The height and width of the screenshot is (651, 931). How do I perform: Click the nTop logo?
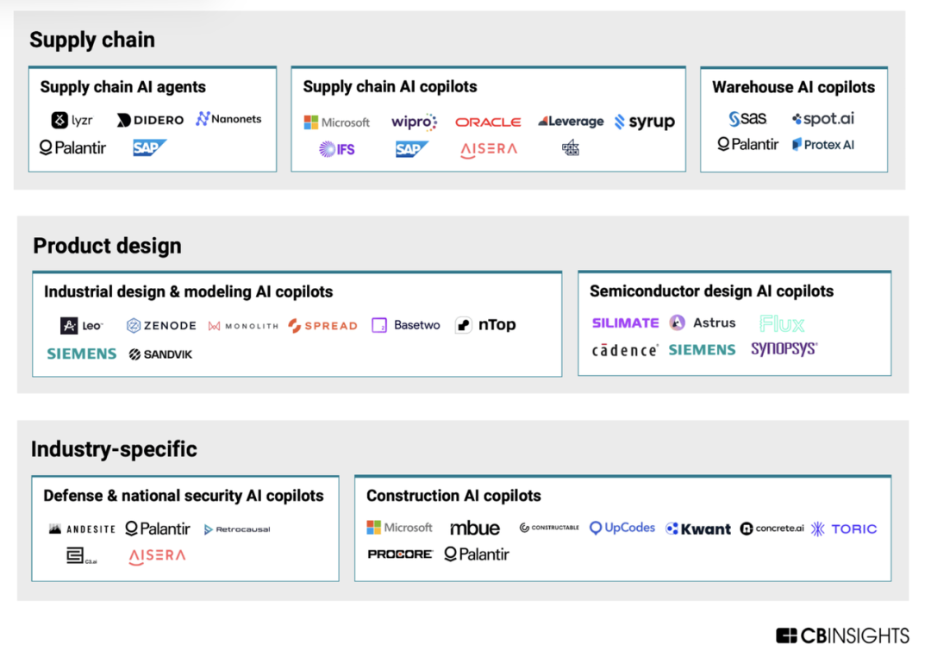(x=485, y=325)
